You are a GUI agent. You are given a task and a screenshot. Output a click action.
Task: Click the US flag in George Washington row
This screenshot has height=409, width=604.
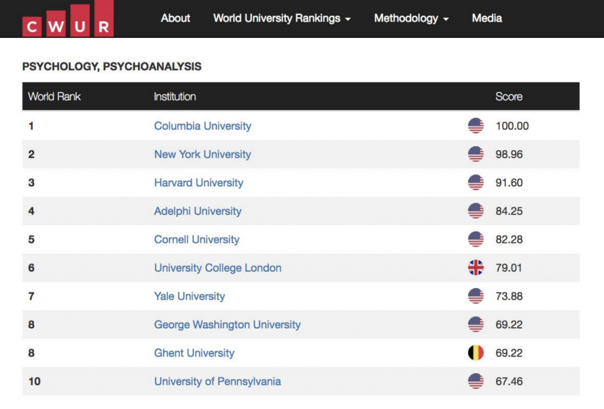476,325
